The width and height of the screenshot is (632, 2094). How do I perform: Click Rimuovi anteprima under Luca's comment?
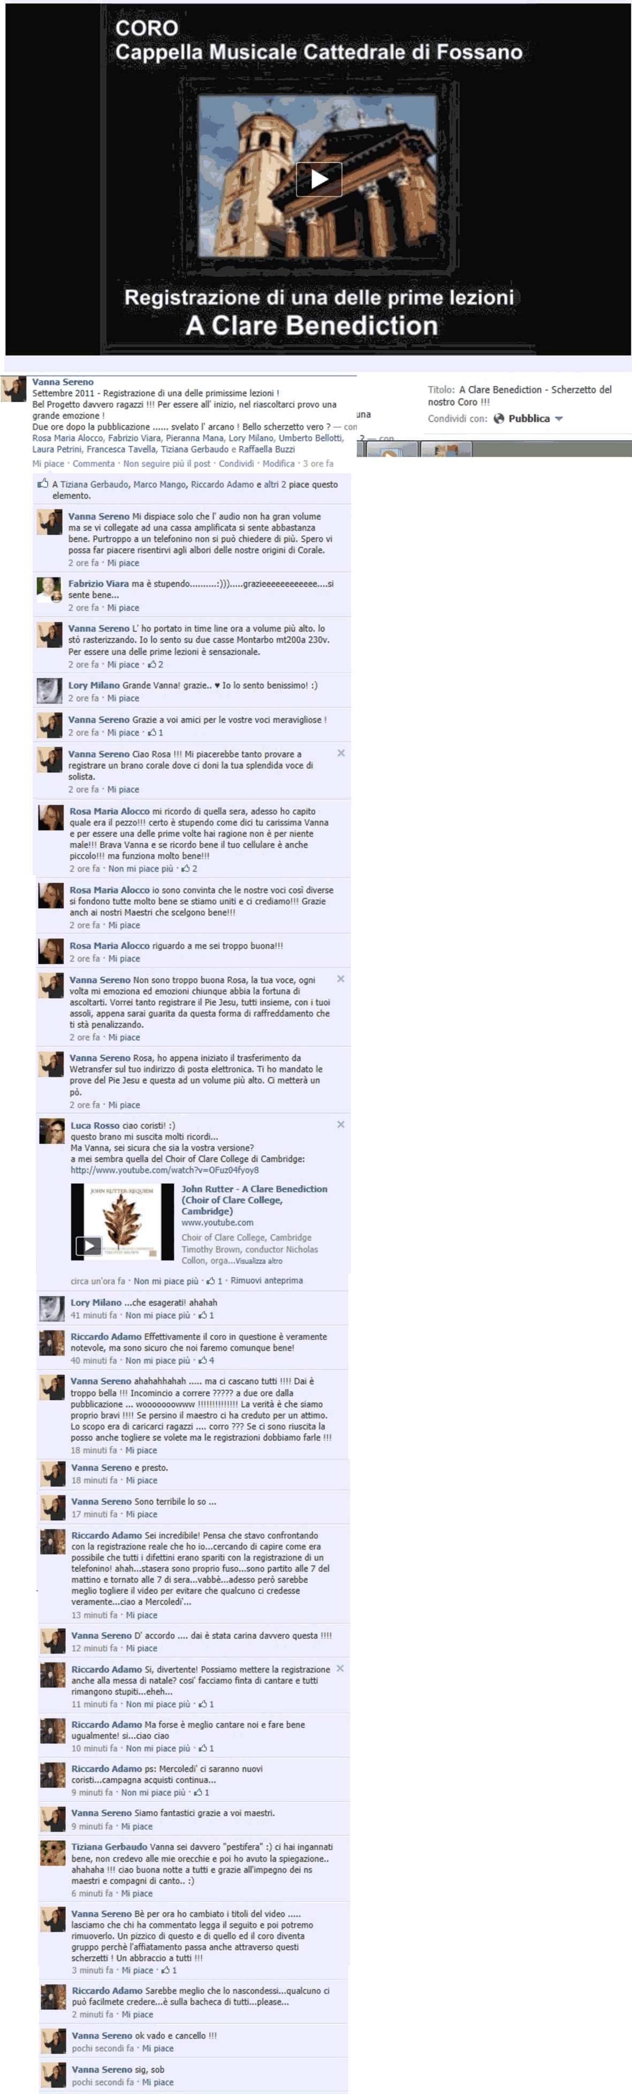pos(266,1280)
